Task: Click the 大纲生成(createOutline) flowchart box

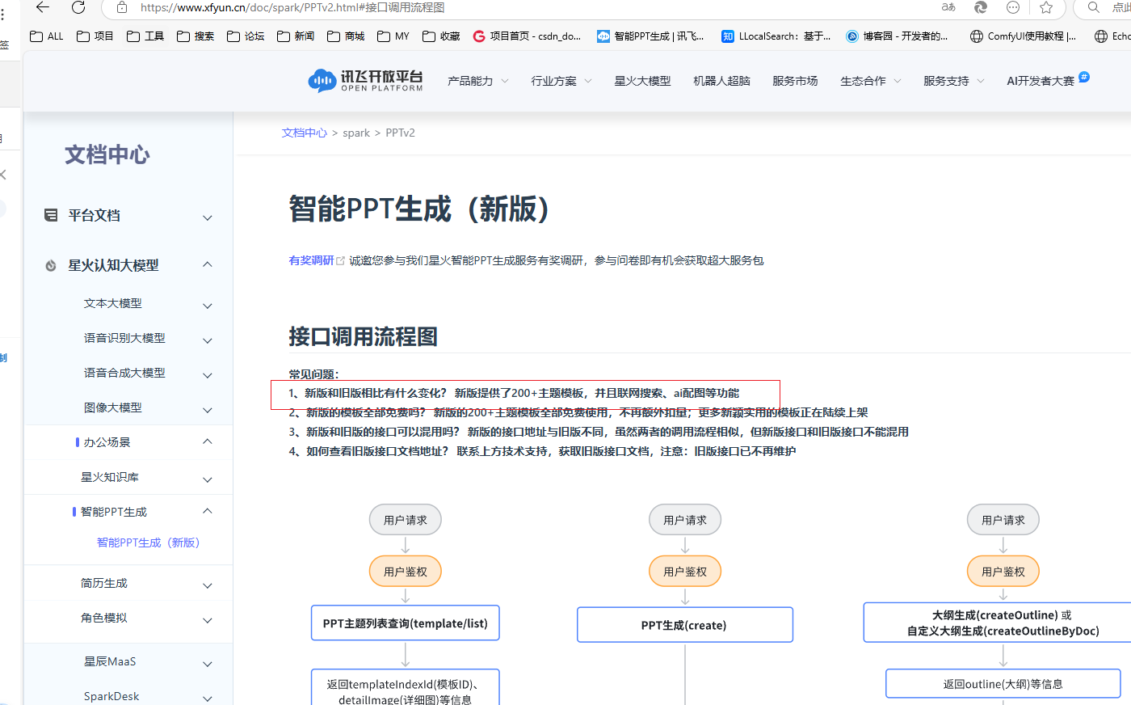Action: [x=998, y=623]
